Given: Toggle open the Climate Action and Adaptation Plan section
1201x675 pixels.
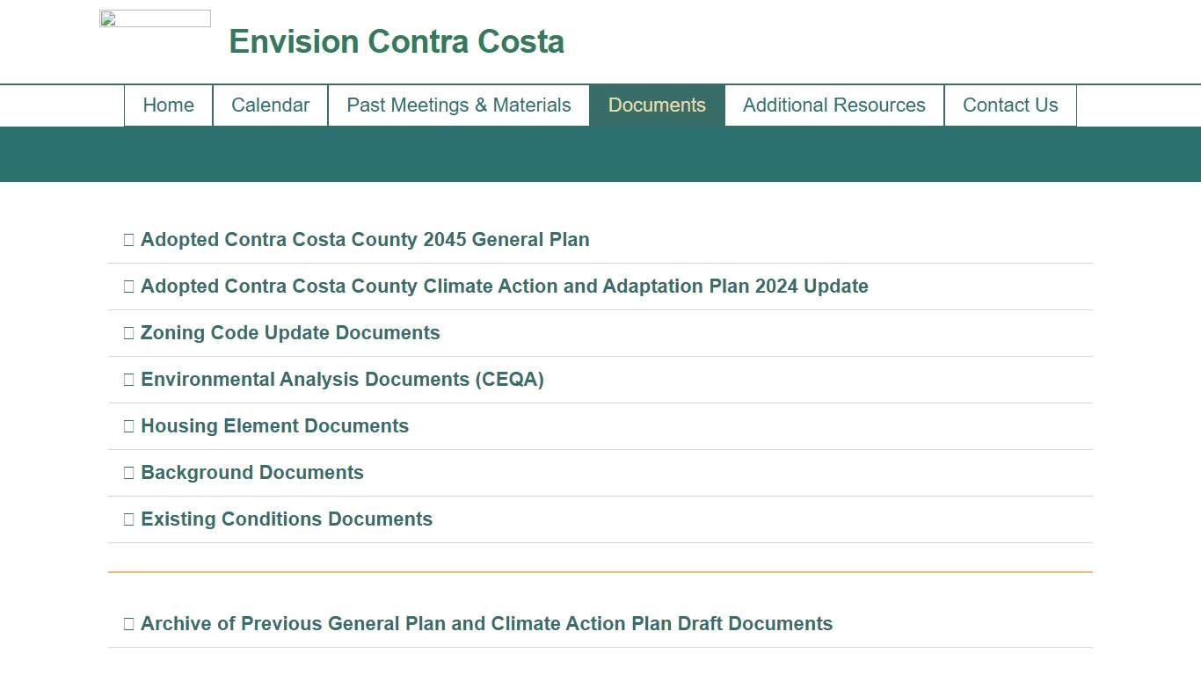Looking at the screenshot, I should pyautogui.click(x=504, y=286).
